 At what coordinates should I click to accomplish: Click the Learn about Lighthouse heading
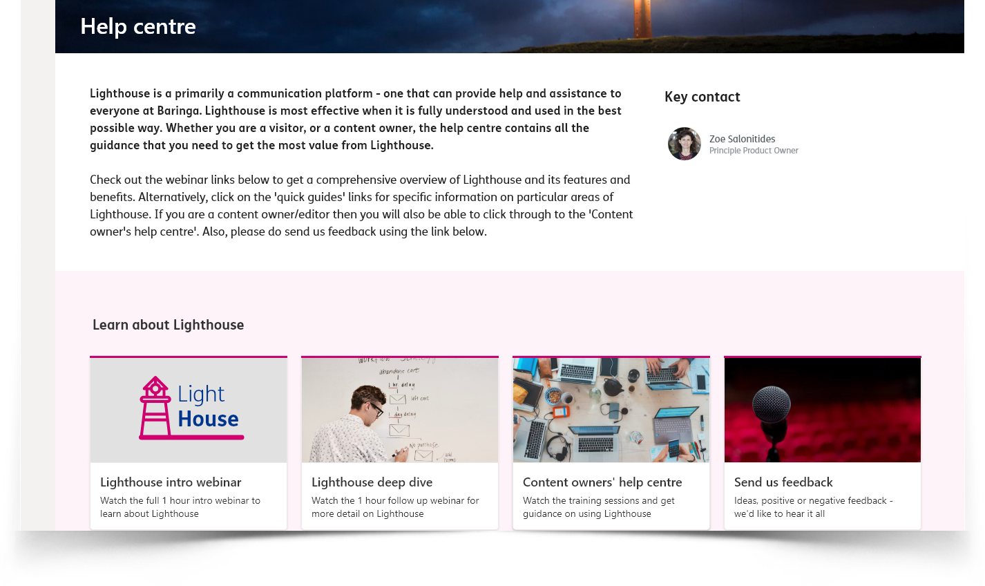[x=168, y=325]
